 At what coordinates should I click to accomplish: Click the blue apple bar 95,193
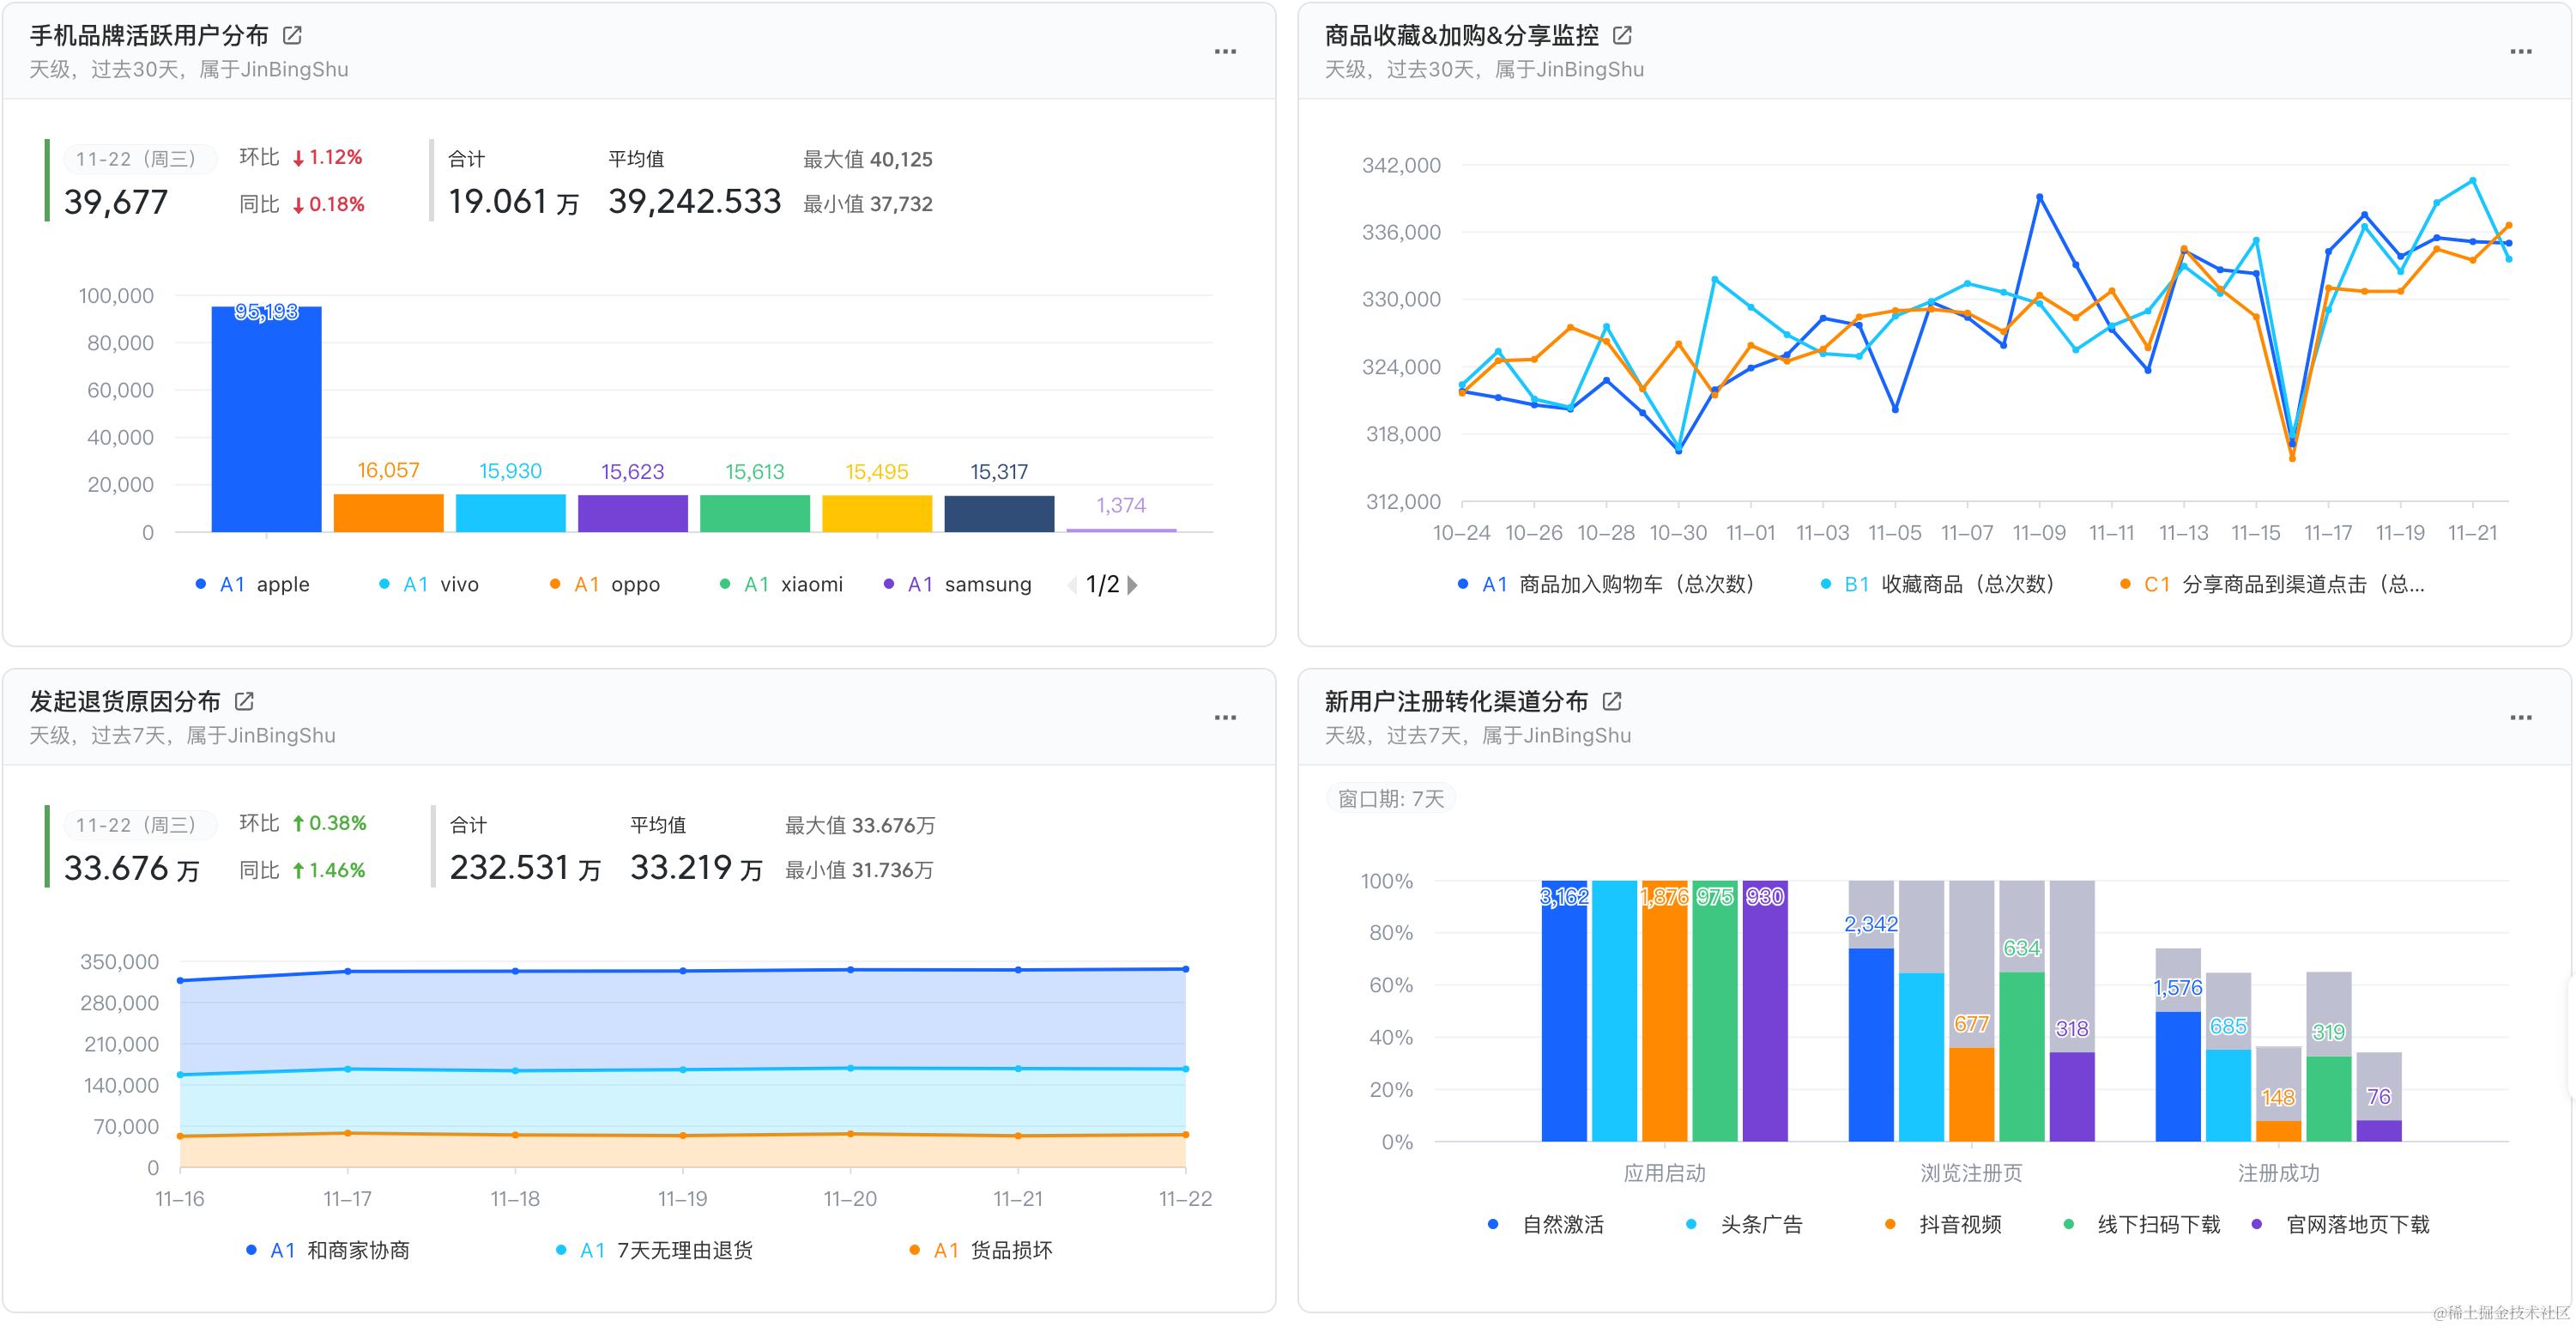click(x=266, y=420)
